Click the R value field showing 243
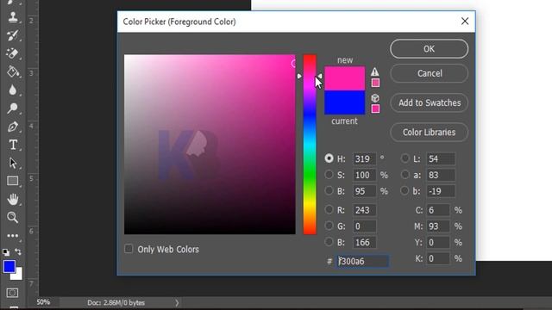 click(x=364, y=210)
